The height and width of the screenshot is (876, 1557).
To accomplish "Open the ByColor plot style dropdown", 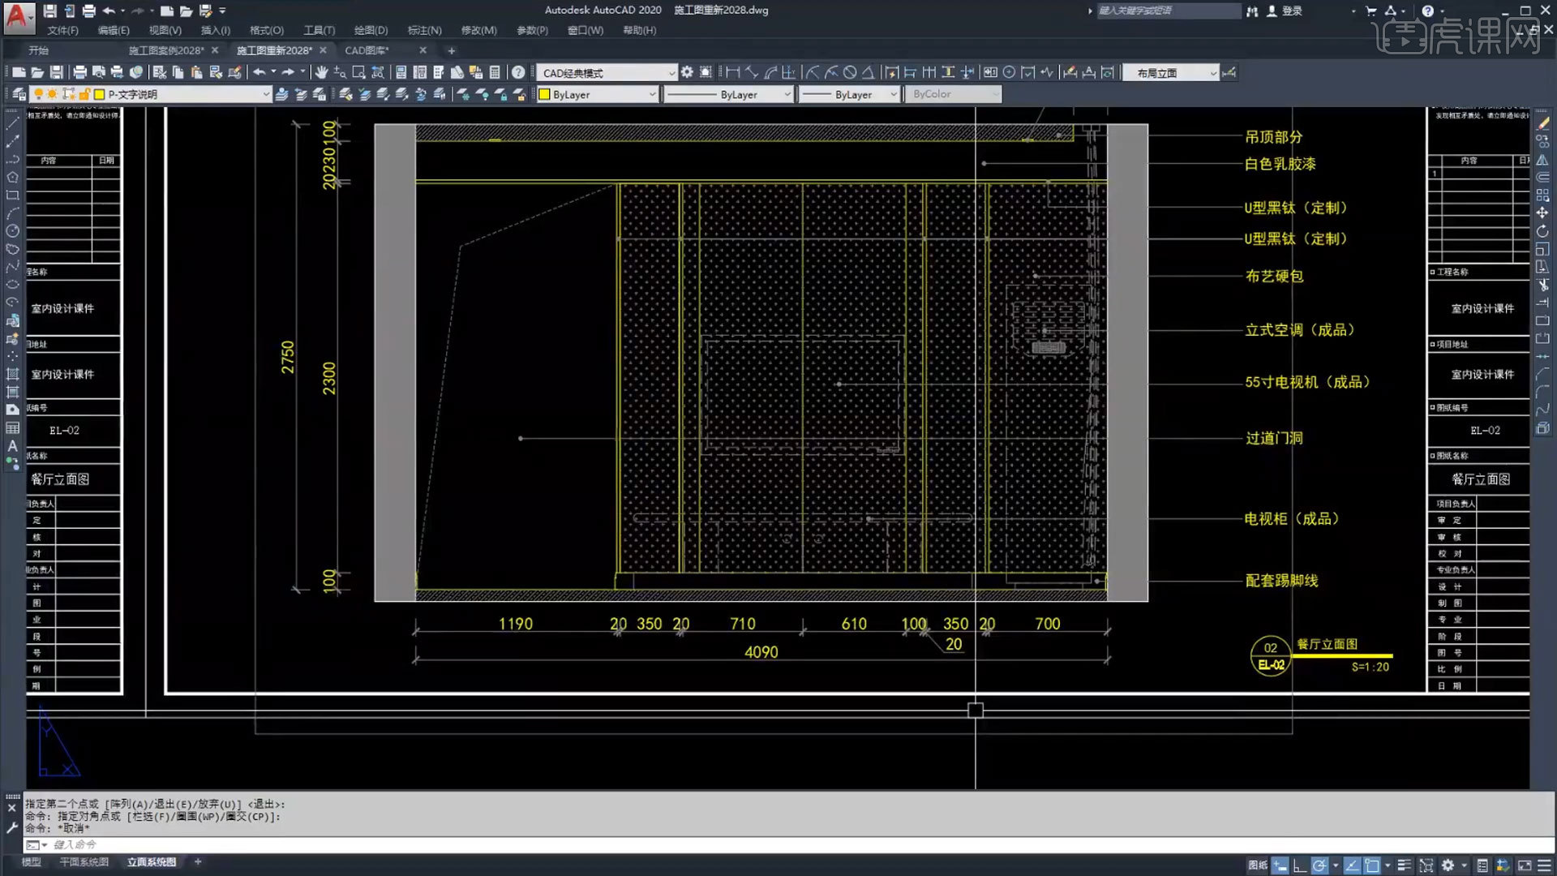I will (x=953, y=94).
